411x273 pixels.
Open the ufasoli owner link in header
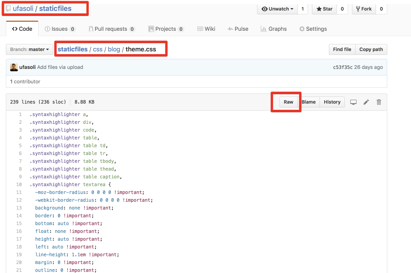click(x=23, y=9)
